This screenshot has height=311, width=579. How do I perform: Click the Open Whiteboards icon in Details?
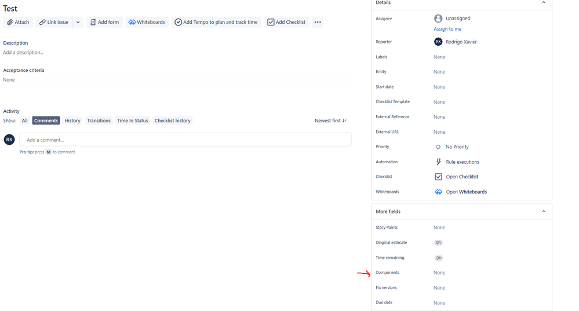438,192
